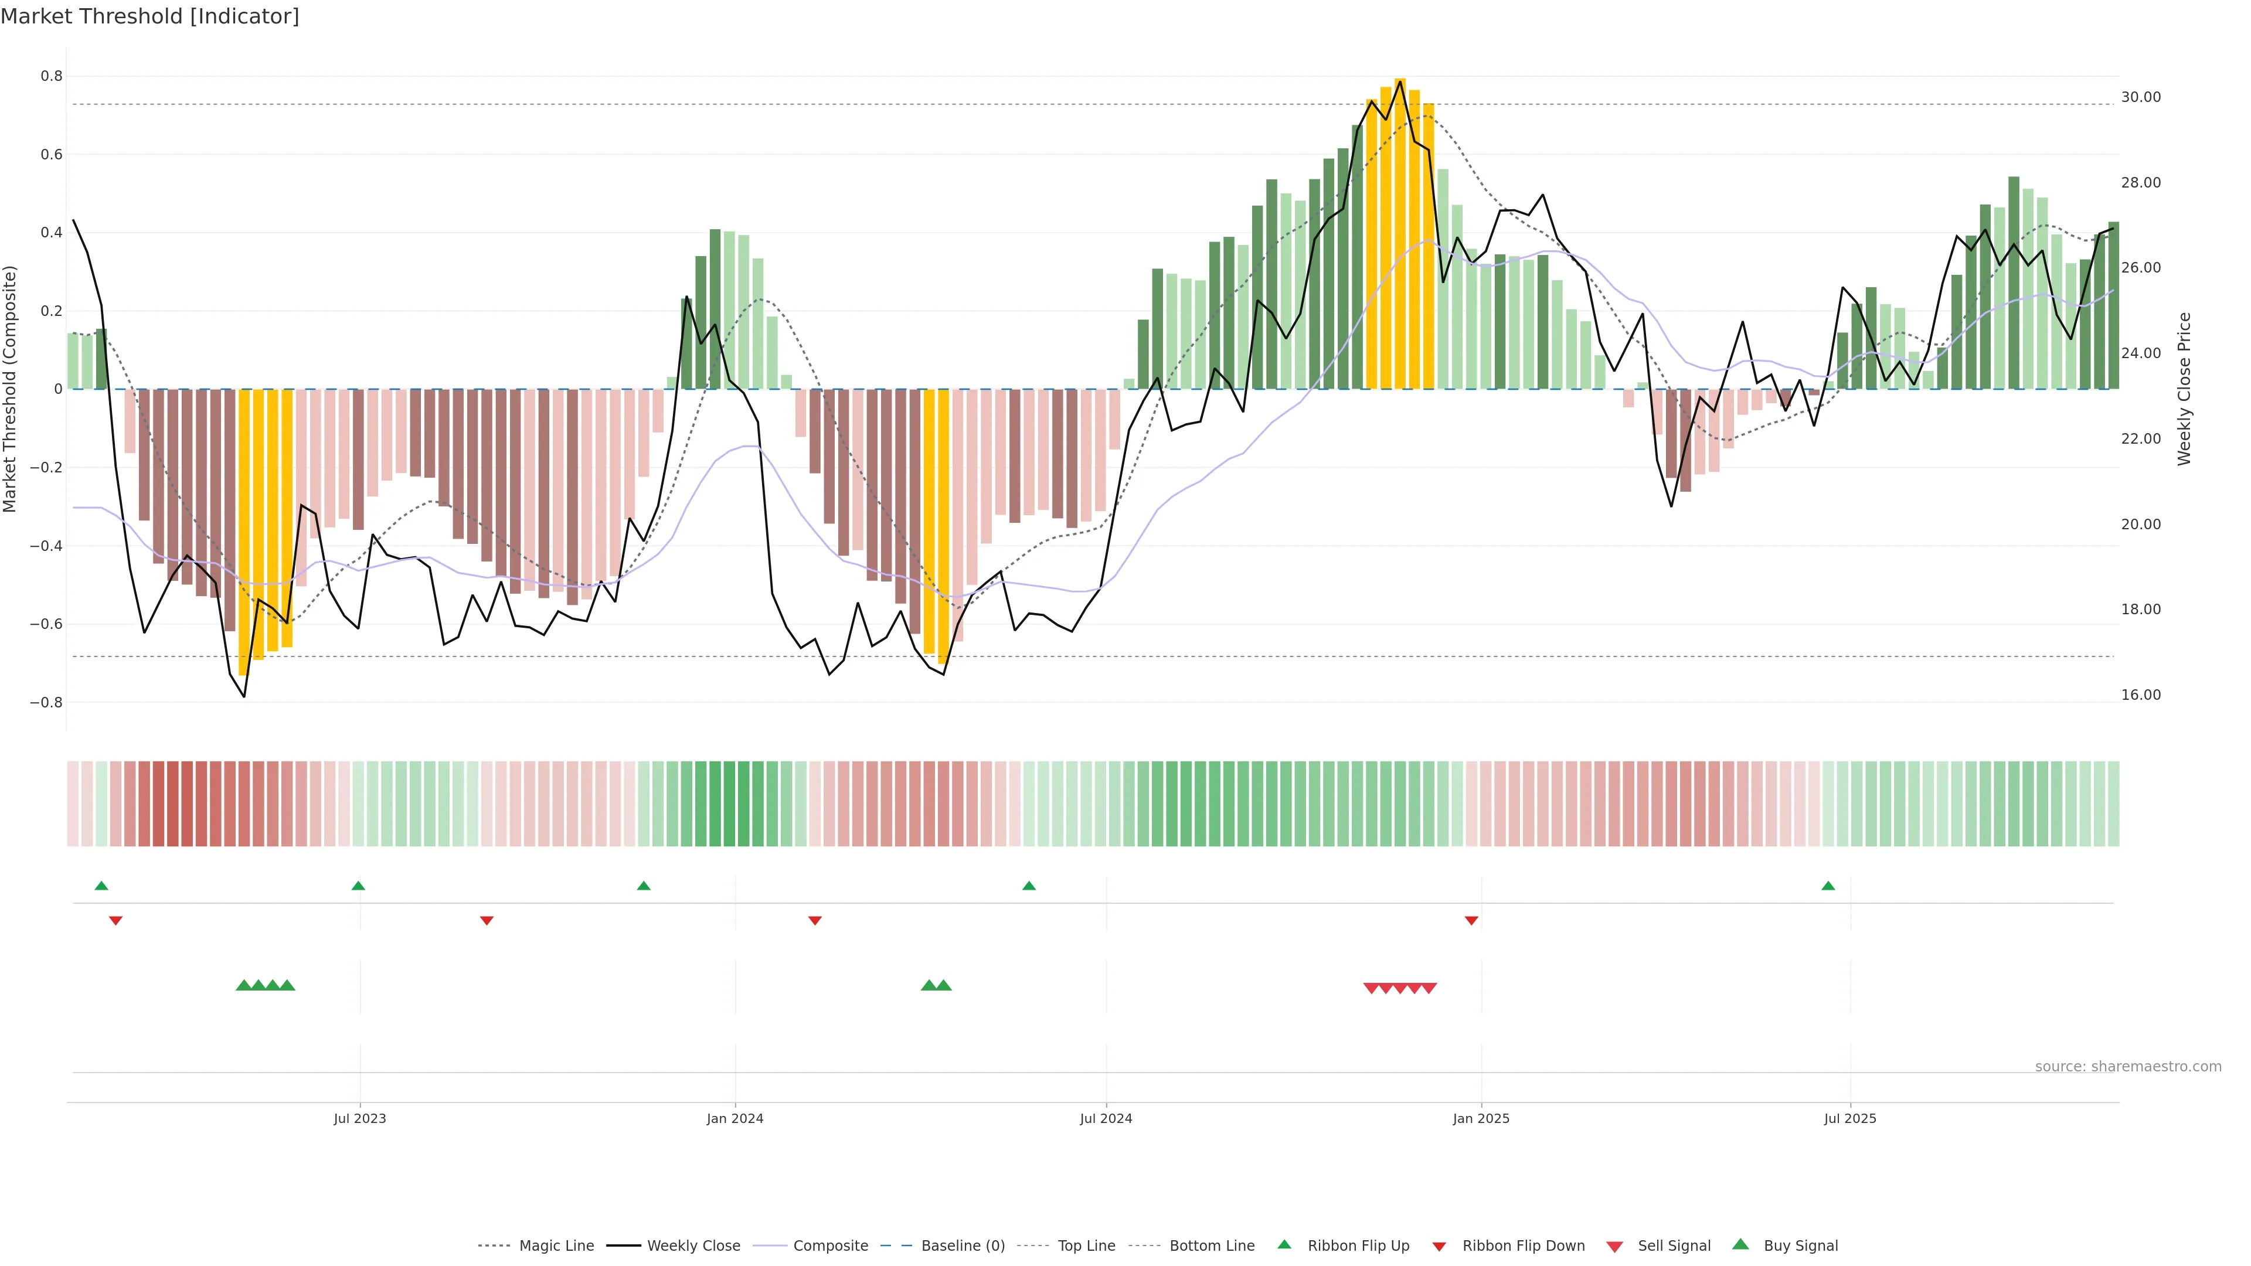The height and width of the screenshot is (1266, 2251).
Task: Hide the Baseline (0) series via legend
Action: tap(962, 1246)
